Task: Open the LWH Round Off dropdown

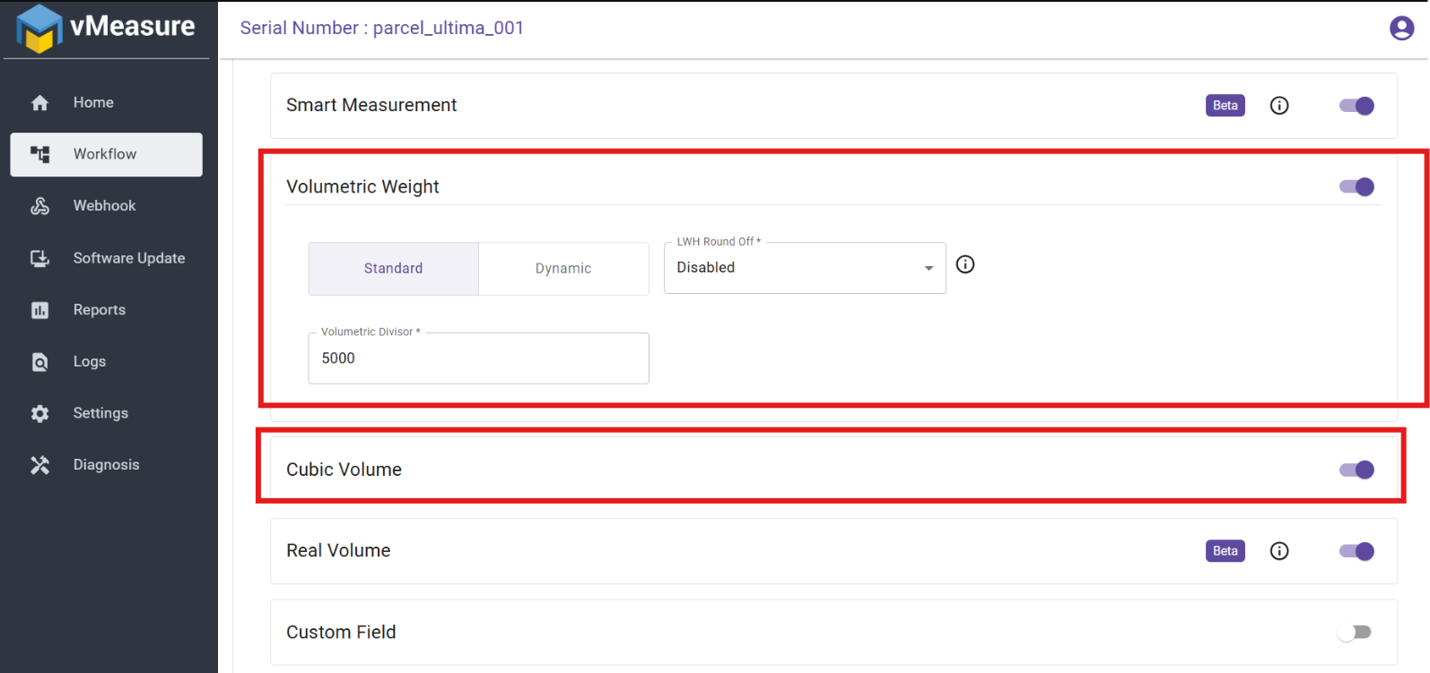Action: 804,268
